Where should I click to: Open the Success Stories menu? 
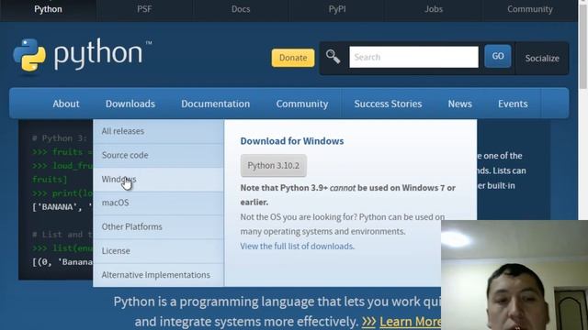pyautogui.click(x=388, y=104)
